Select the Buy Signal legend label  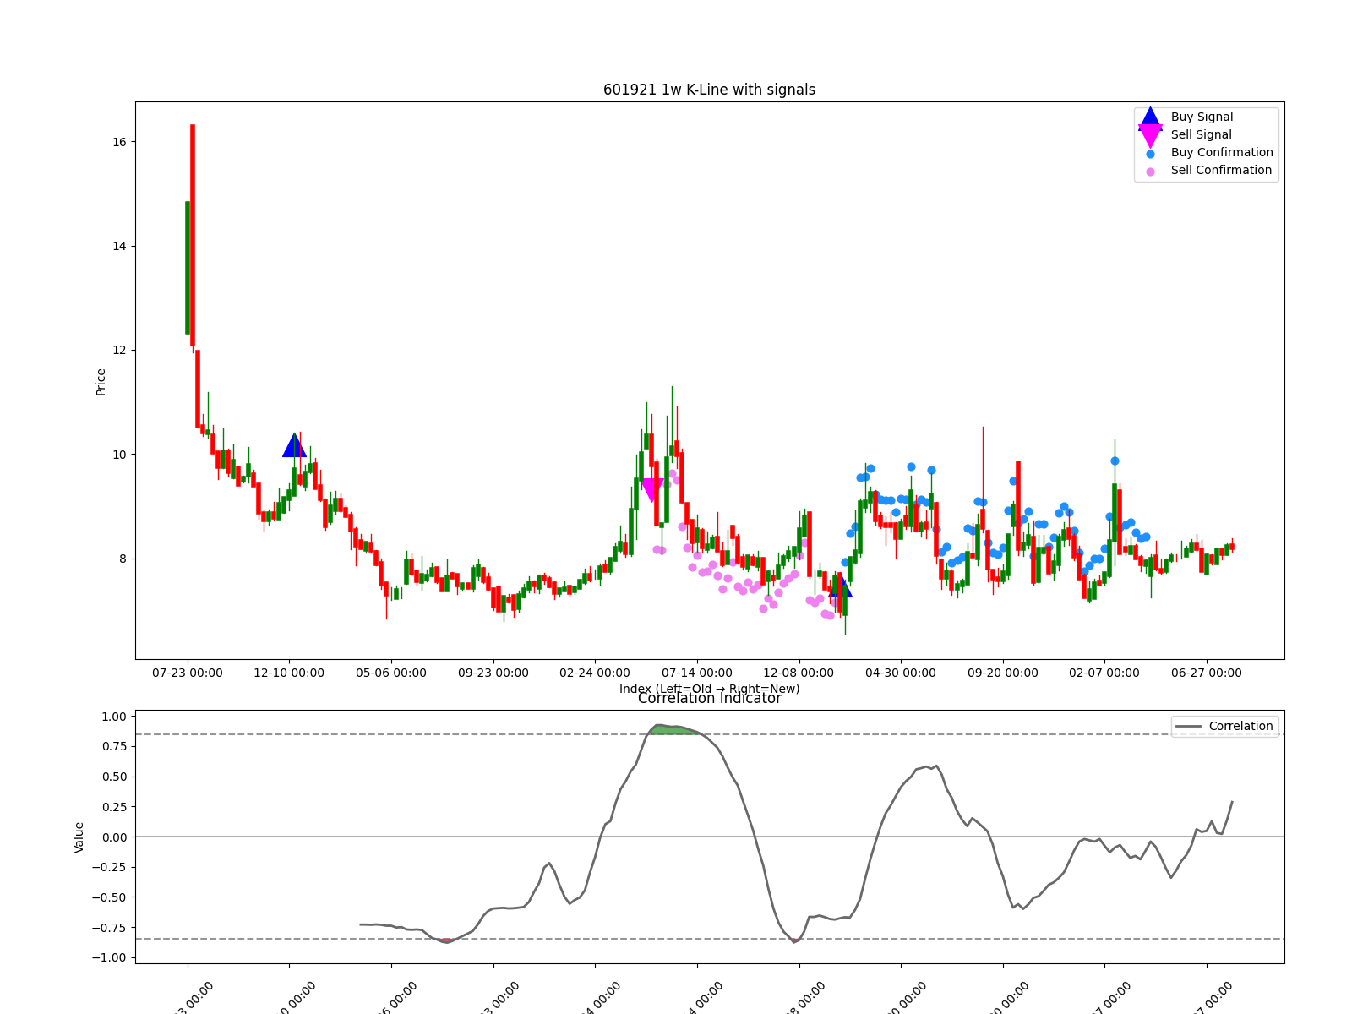tap(1202, 117)
